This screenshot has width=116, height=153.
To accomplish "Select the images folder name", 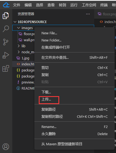I will tap(27, 28).
